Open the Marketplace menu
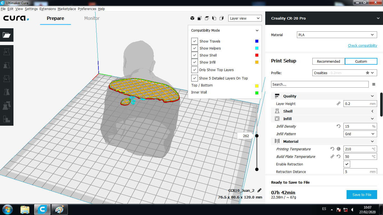383x215 pixels. 67,9
